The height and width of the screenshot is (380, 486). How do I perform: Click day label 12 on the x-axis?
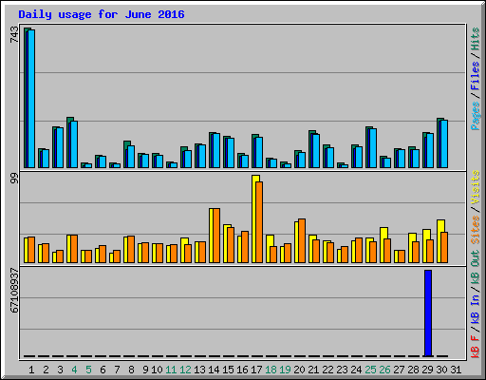point(185,370)
